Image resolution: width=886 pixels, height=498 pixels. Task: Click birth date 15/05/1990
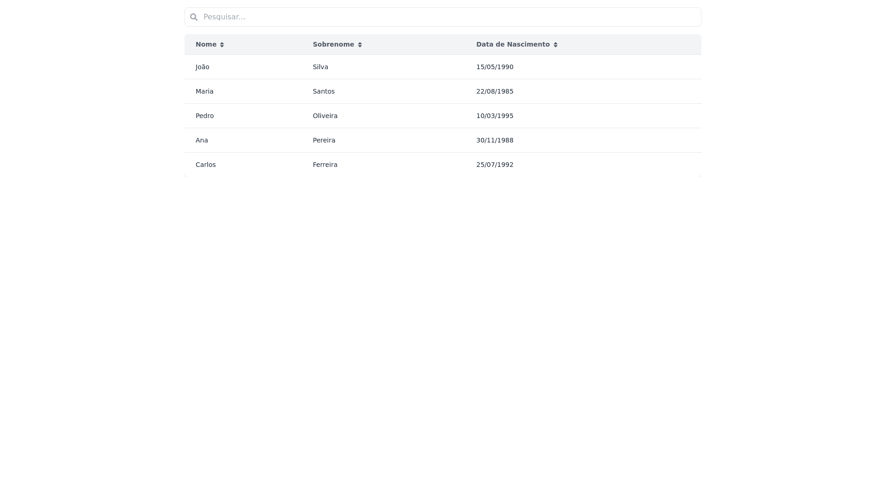pyautogui.click(x=495, y=67)
